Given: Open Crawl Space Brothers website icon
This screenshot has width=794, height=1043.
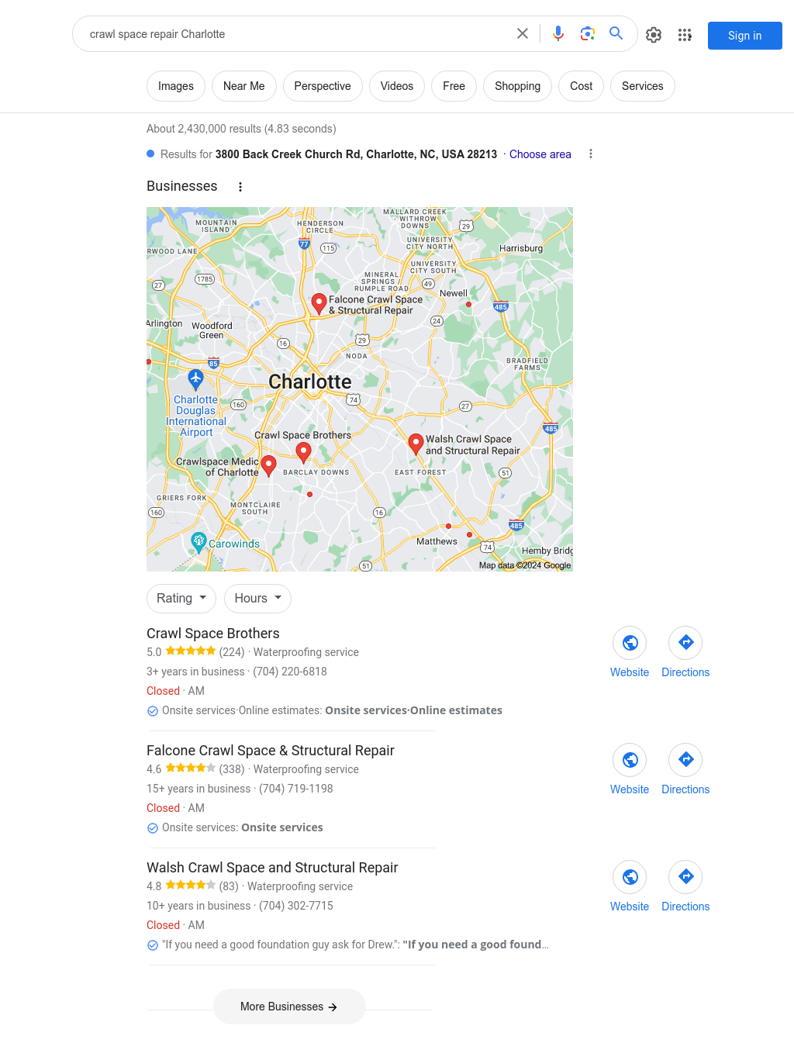Looking at the screenshot, I should (x=630, y=643).
